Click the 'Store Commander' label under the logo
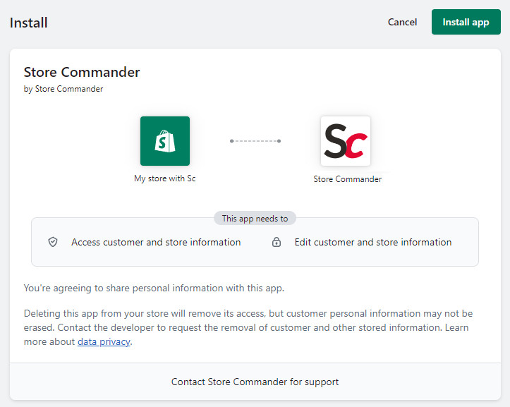The width and height of the screenshot is (510, 407). tap(347, 179)
